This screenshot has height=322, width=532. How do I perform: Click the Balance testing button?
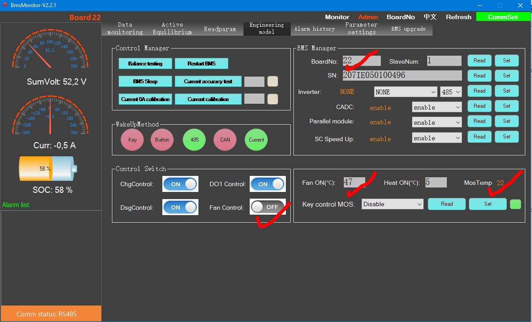coord(145,64)
